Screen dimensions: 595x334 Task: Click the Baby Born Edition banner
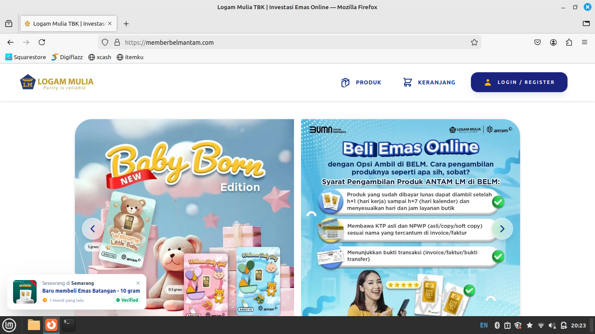coord(184,217)
